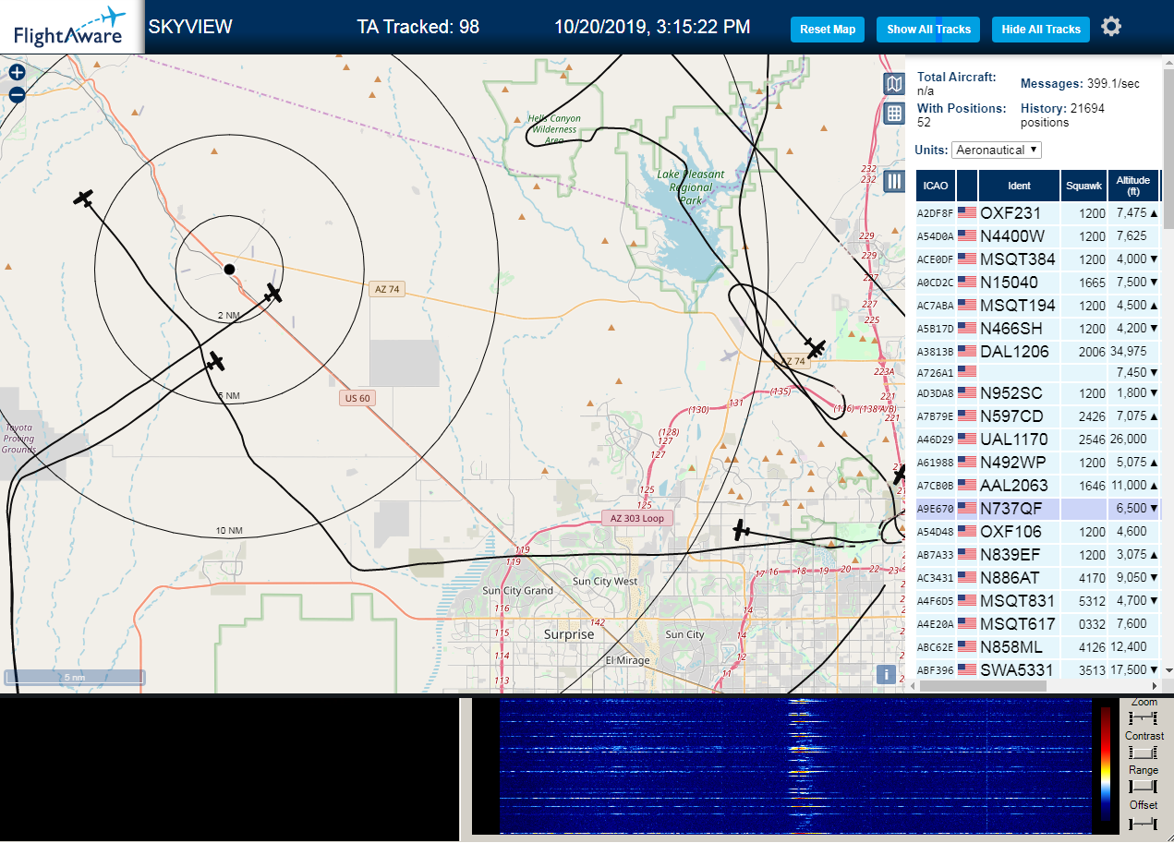Click the flag icon in DAL1206 row
1174x843 pixels.
click(x=967, y=351)
